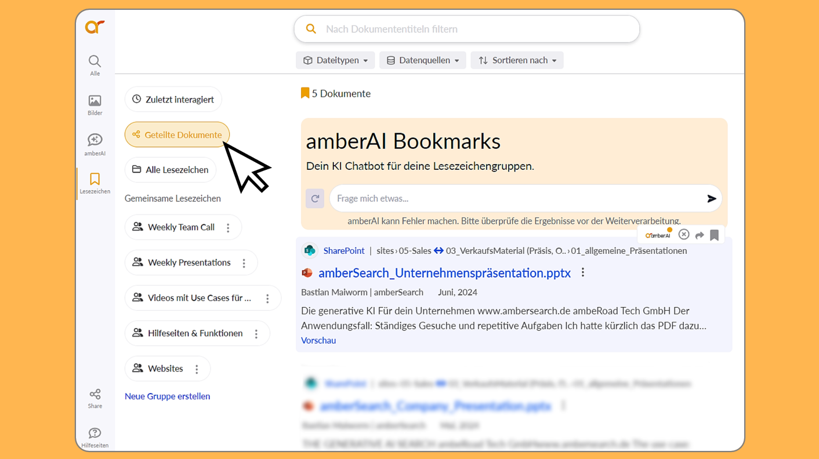Click the refresh icon beside the chat input
The width and height of the screenshot is (819, 459).
pyautogui.click(x=315, y=198)
